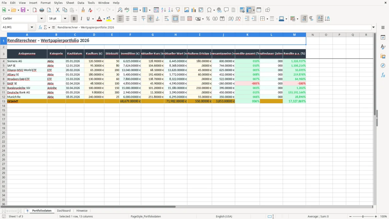This screenshot has width=389, height=219.
Task: Split window icon
Action: pos(259,10)
